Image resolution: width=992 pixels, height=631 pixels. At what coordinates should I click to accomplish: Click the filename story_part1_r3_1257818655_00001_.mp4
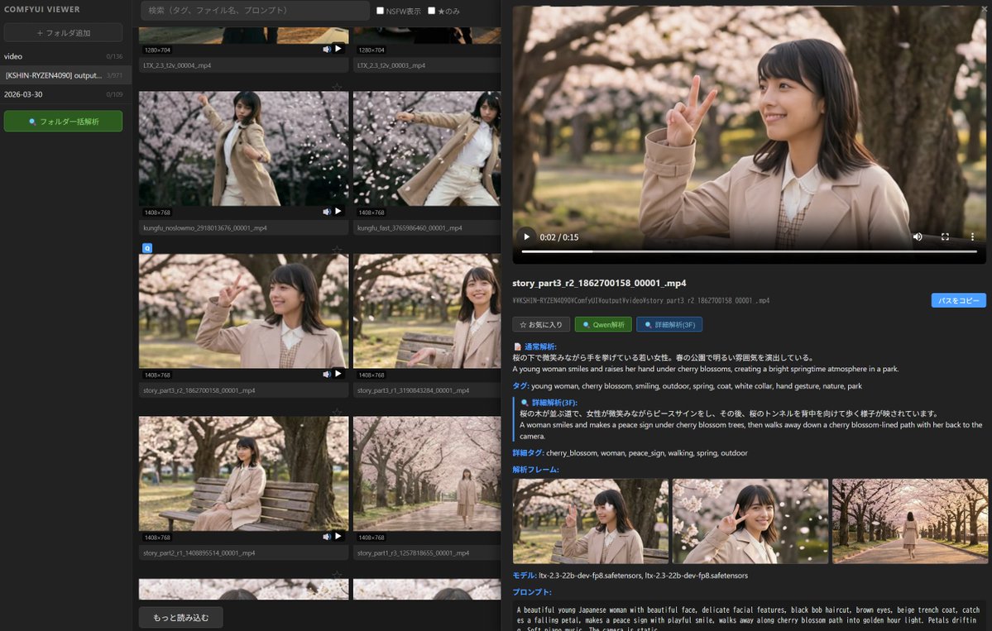(413, 552)
